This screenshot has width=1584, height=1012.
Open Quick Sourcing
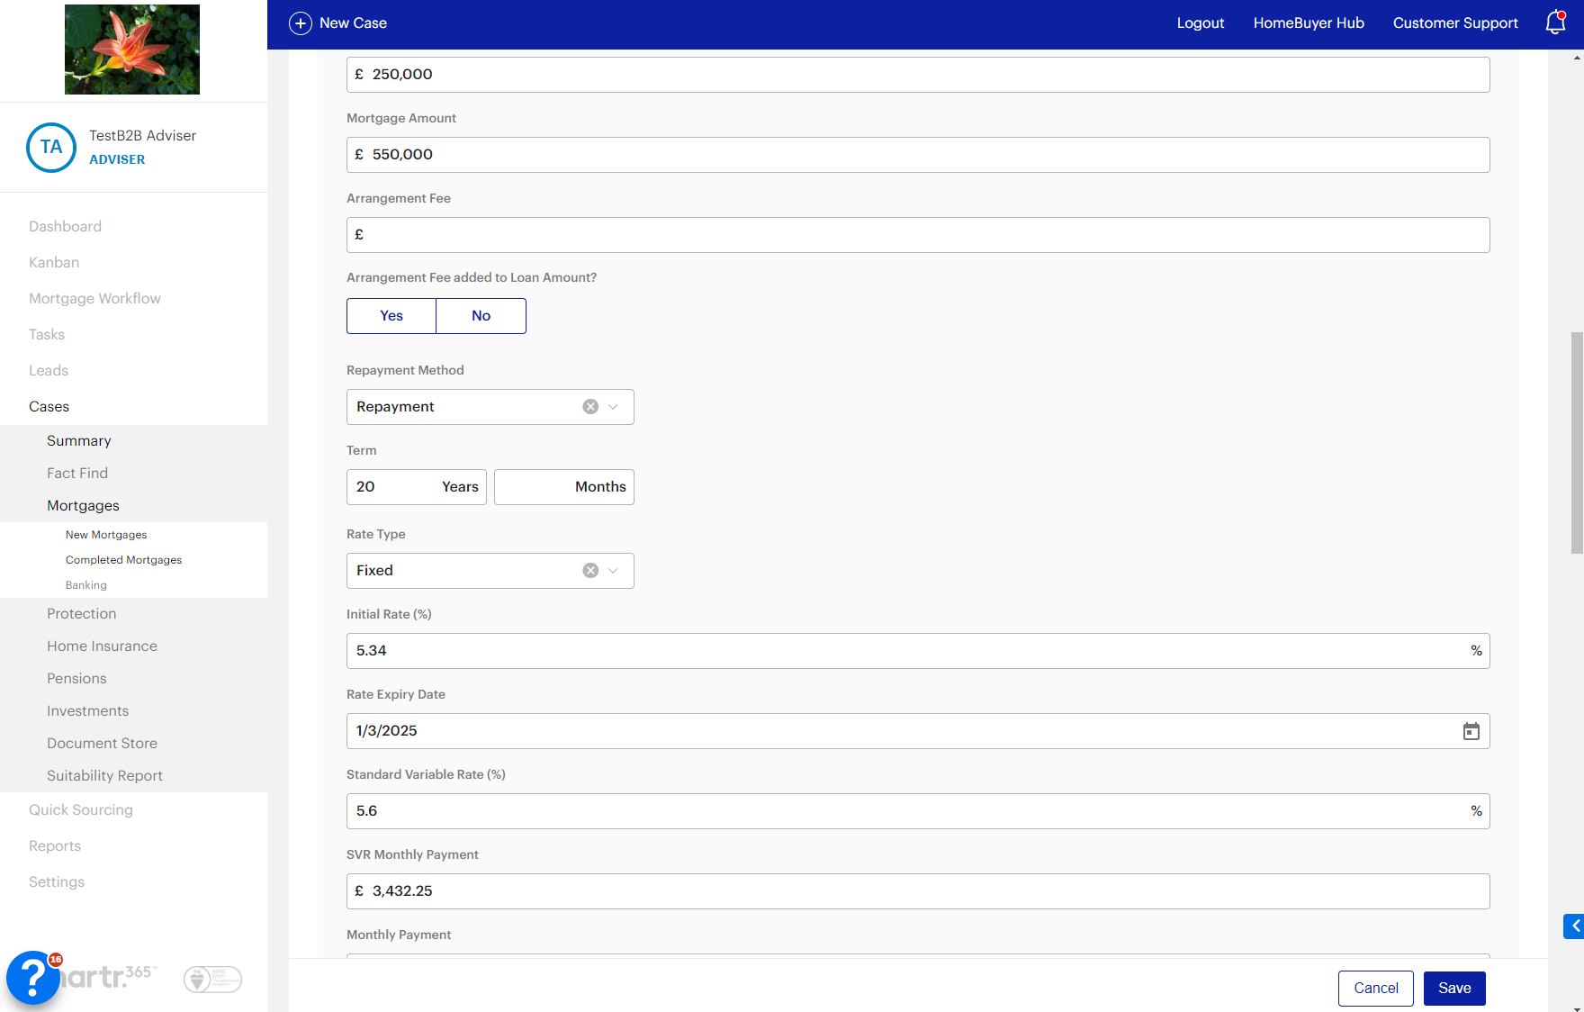point(81,810)
